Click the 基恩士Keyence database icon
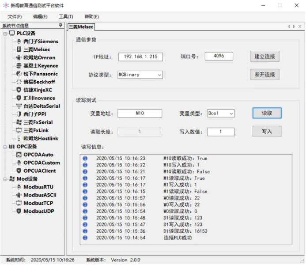306x265 pixels. [x=19, y=65]
